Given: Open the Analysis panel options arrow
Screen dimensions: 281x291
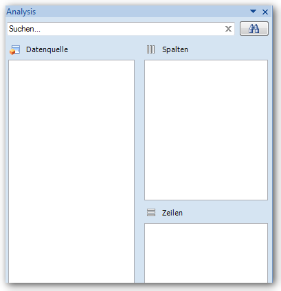Looking at the screenshot, I should point(253,11).
